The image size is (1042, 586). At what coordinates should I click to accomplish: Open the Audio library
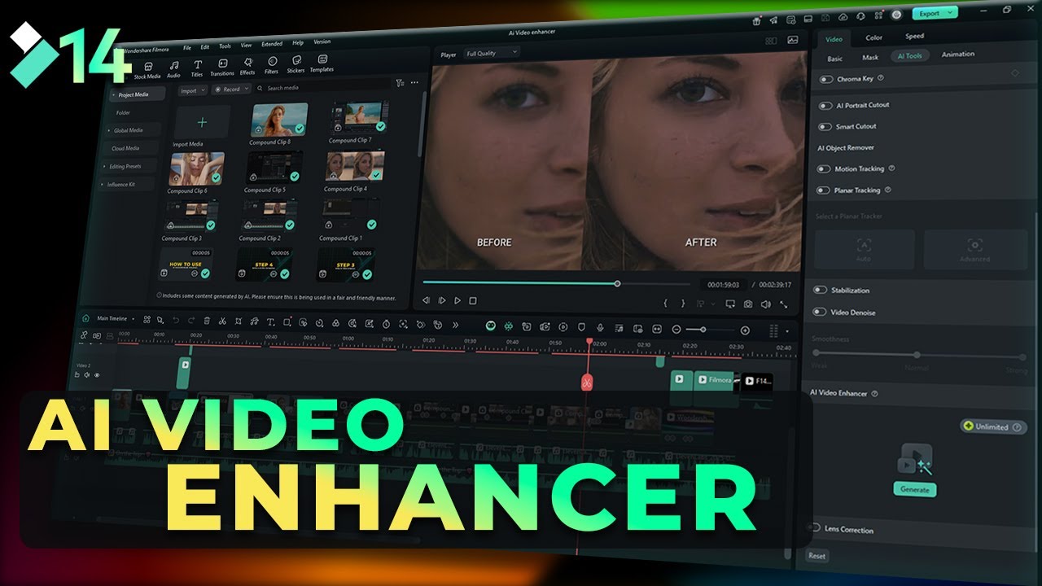[173, 69]
